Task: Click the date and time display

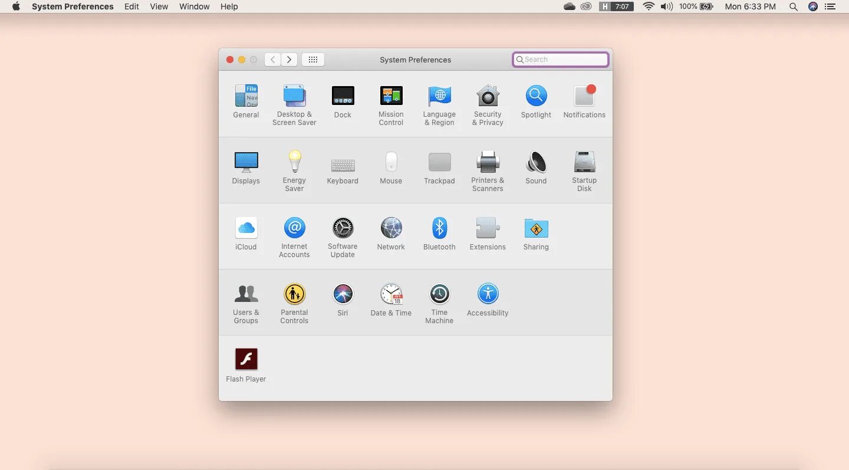Action: (750, 6)
